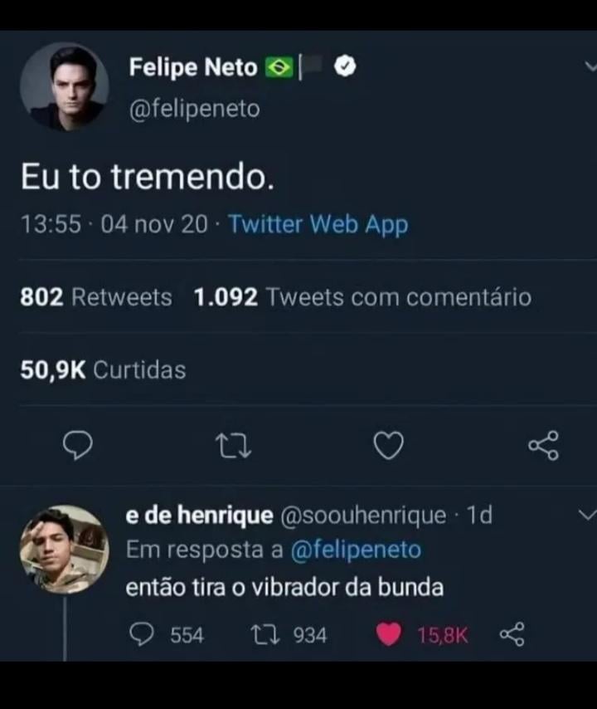Click the share icon under the main tweet
This screenshot has width=597, height=709.
point(544,447)
